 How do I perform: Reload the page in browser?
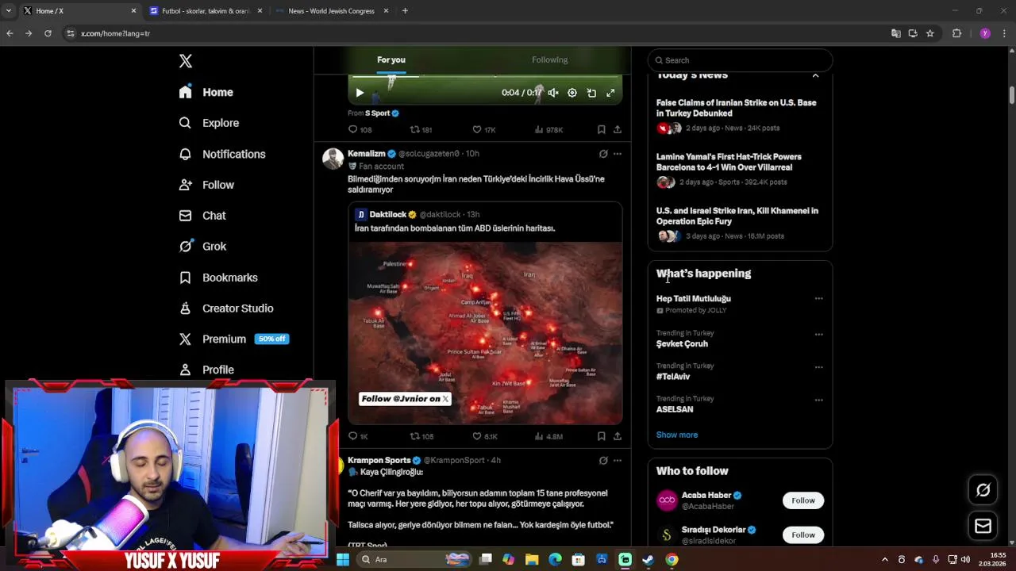pyautogui.click(x=48, y=33)
